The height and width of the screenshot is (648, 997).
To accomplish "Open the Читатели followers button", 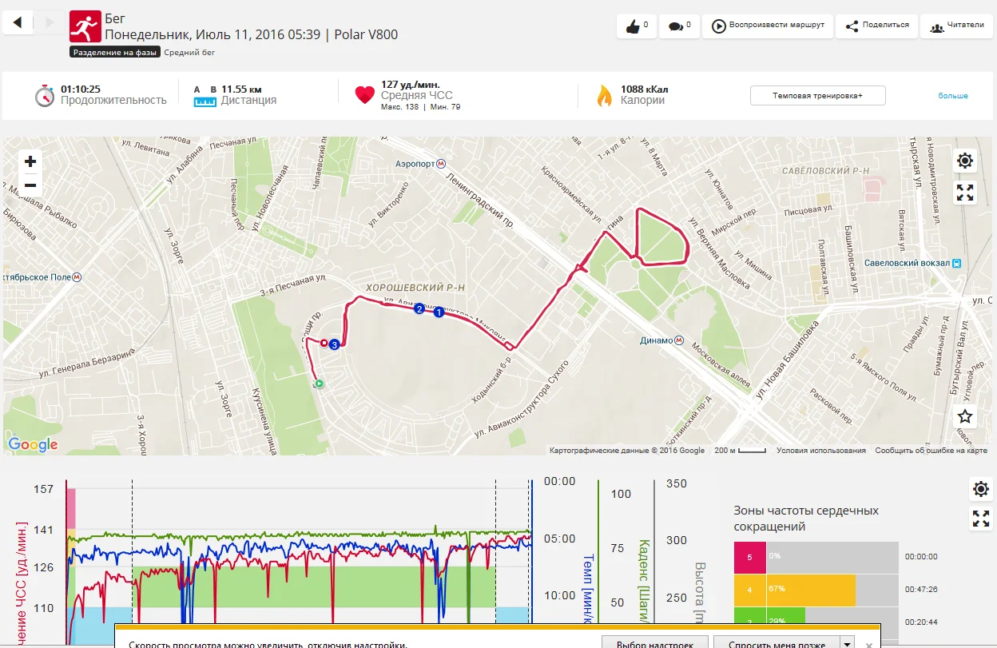I will (x=956, y=26).
